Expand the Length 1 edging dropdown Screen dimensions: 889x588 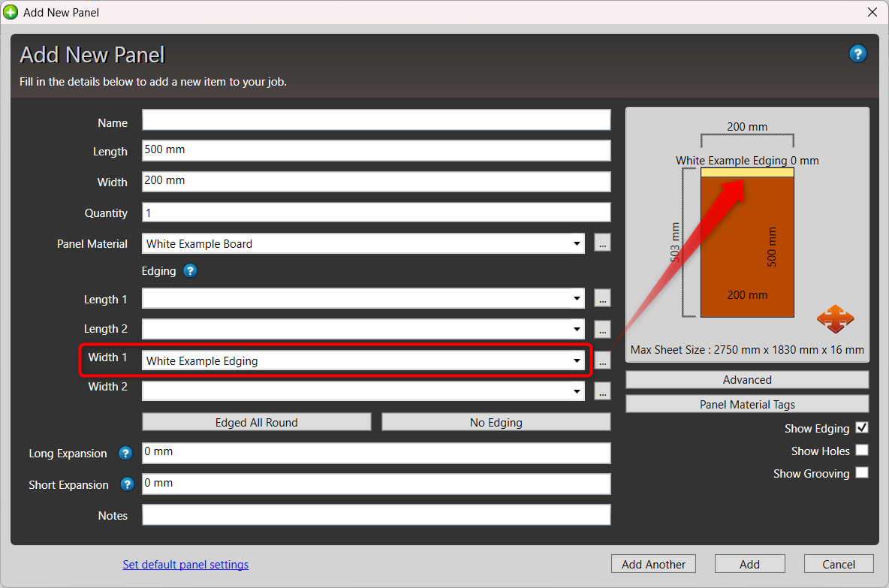pos(577,298)
